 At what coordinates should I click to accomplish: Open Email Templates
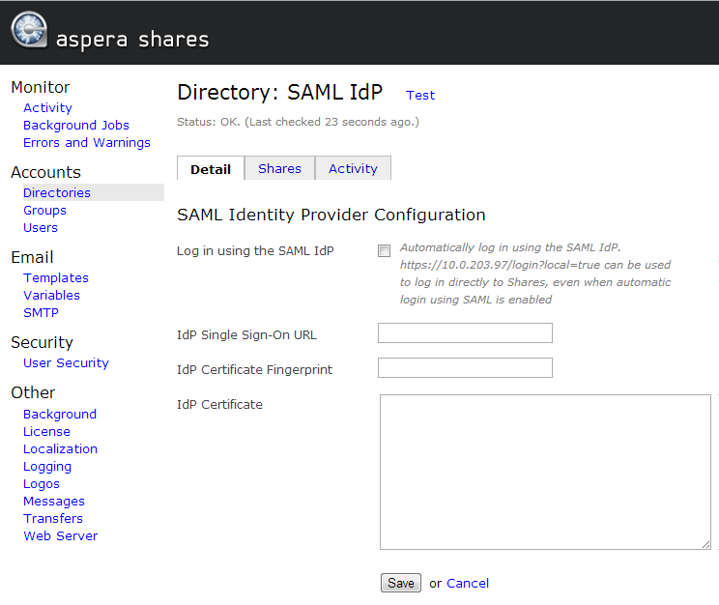click(56, 278)
